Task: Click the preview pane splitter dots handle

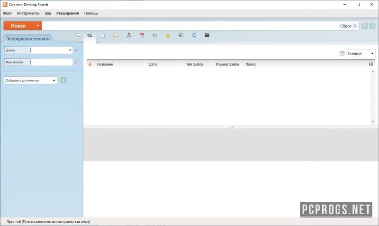Action: 231,127
